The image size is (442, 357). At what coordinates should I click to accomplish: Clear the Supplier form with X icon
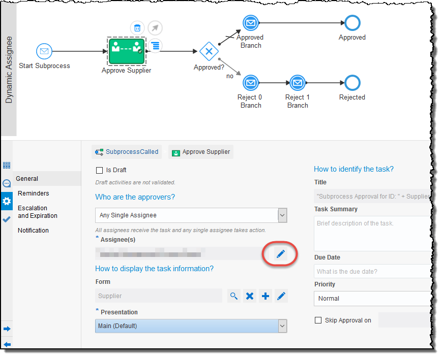coord(249,296)
